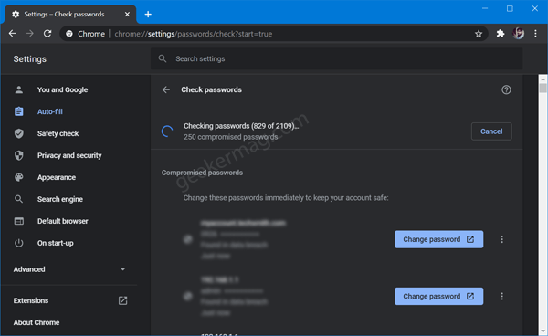Open the Extensions puzzle icon
548x336 pixels.
501,34
